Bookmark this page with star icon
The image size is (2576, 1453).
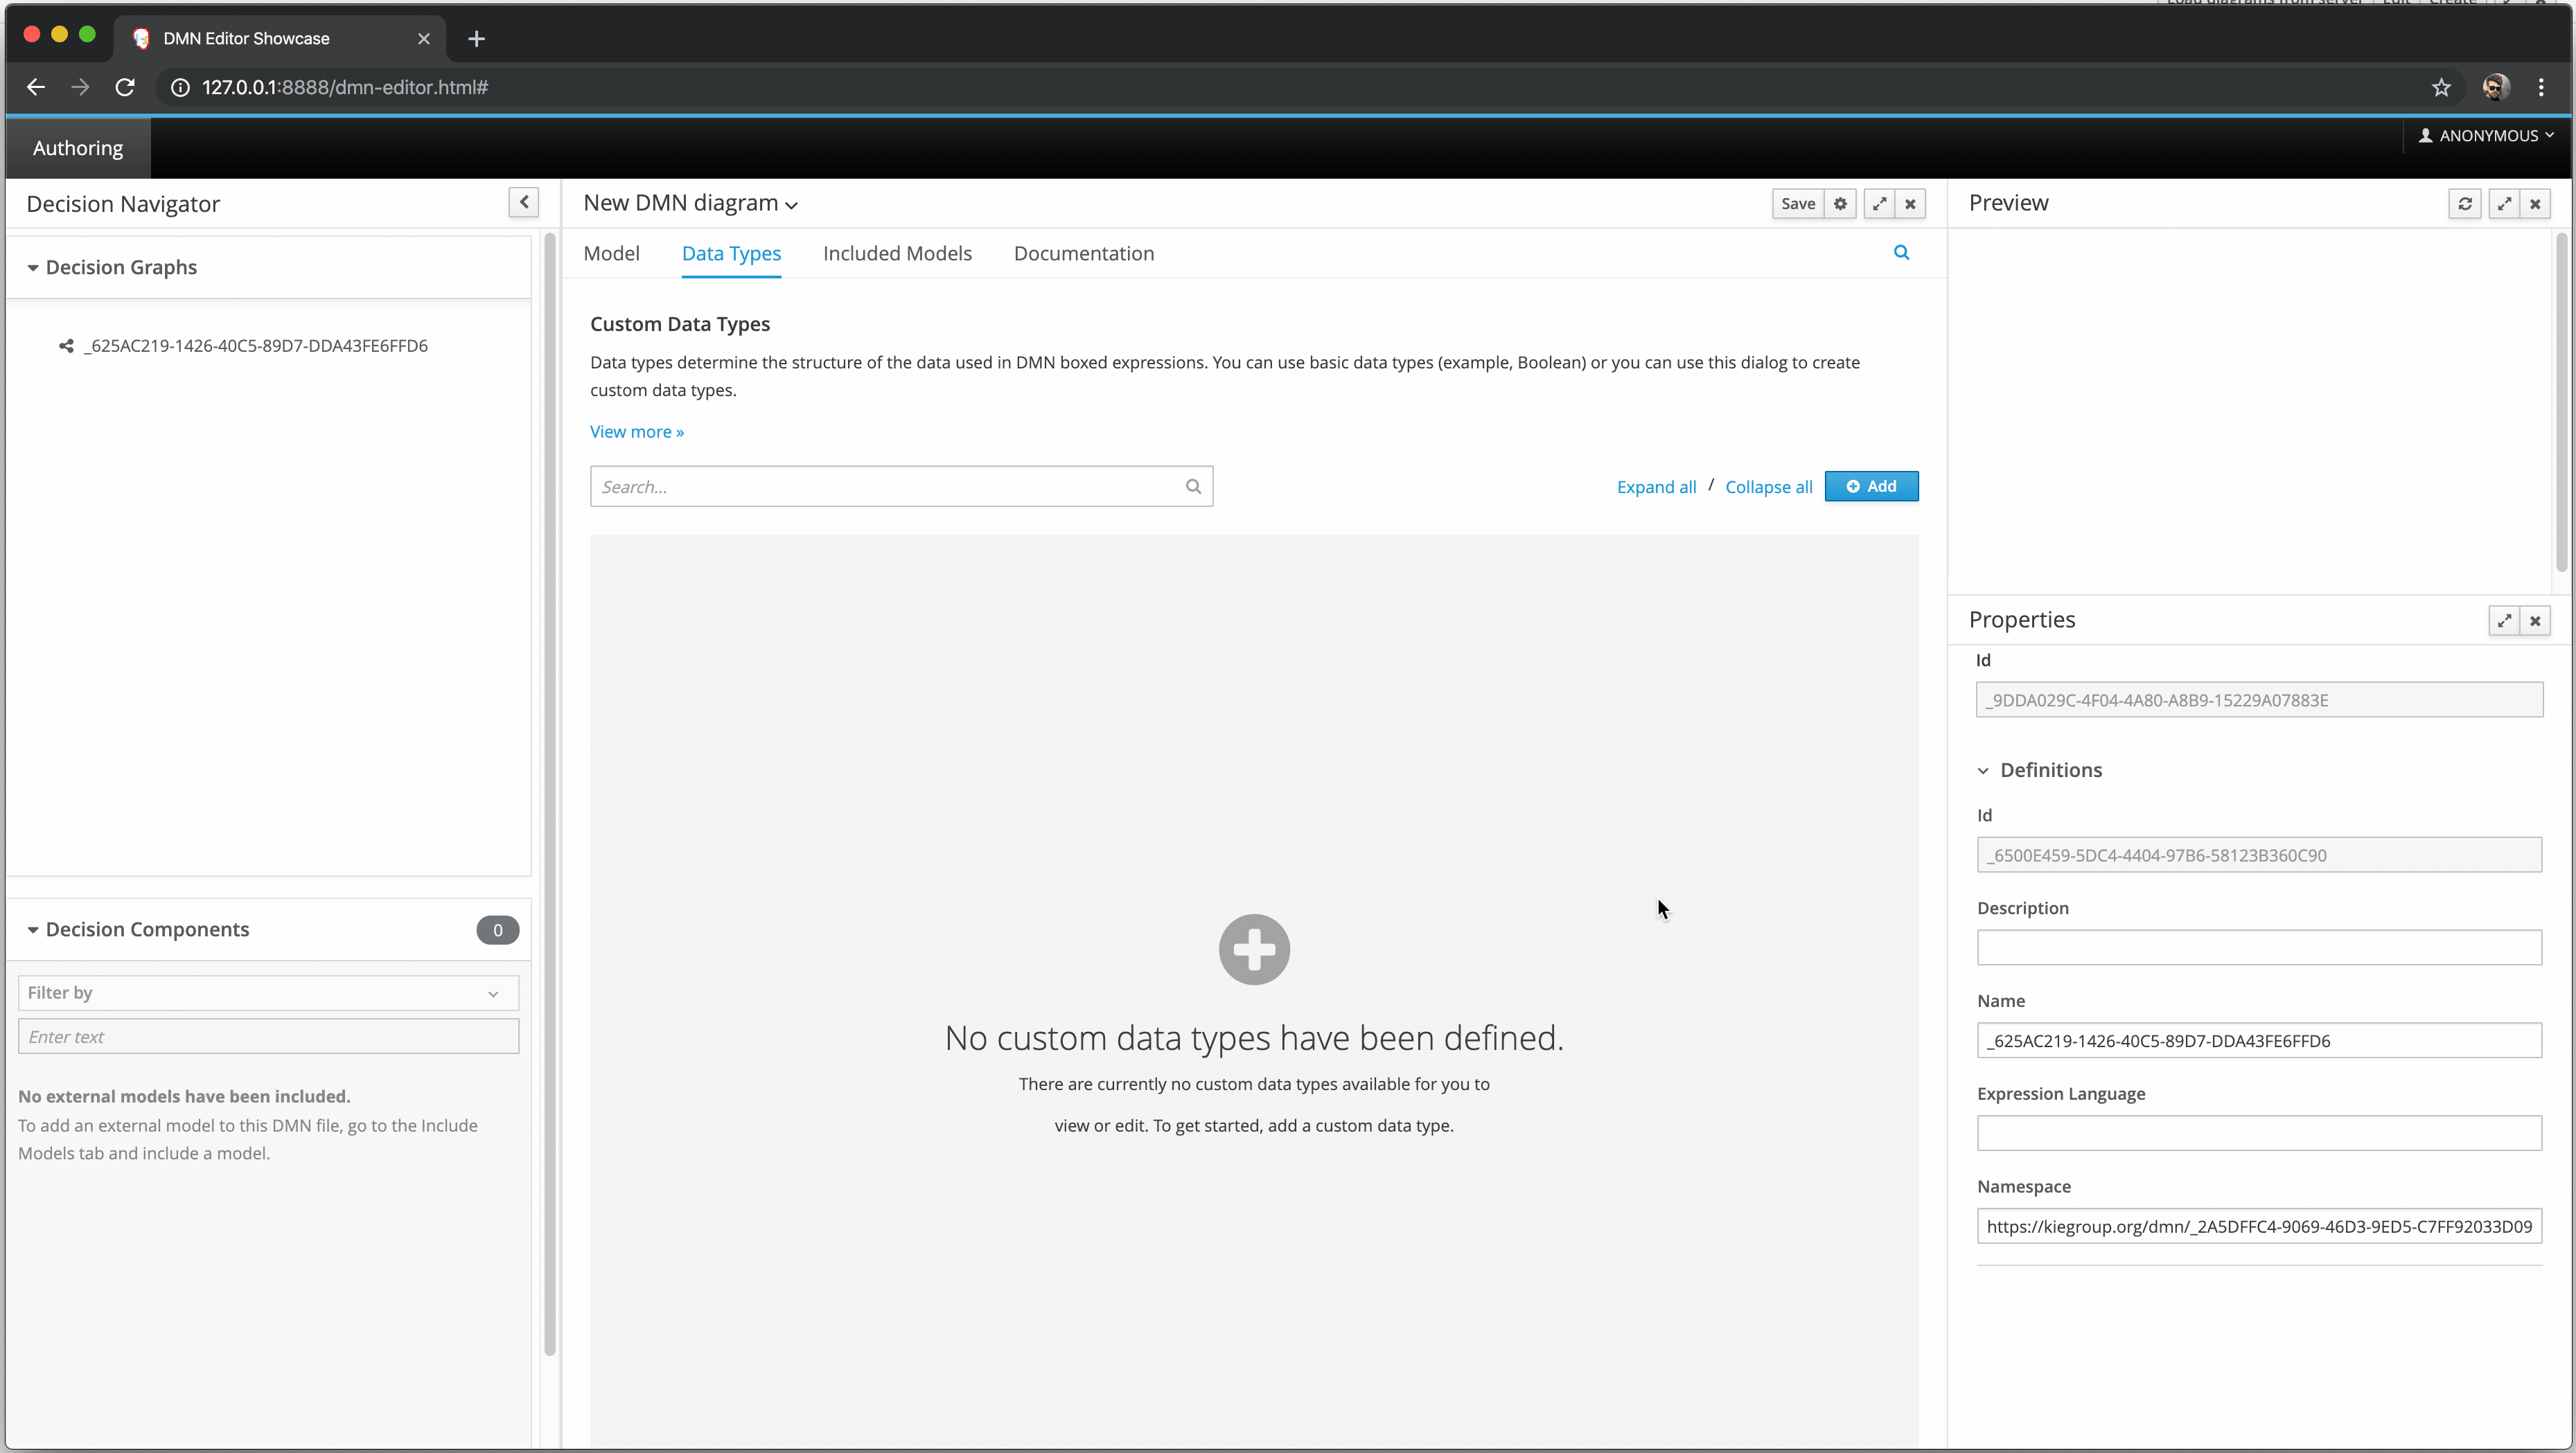tap(2441, 87)
